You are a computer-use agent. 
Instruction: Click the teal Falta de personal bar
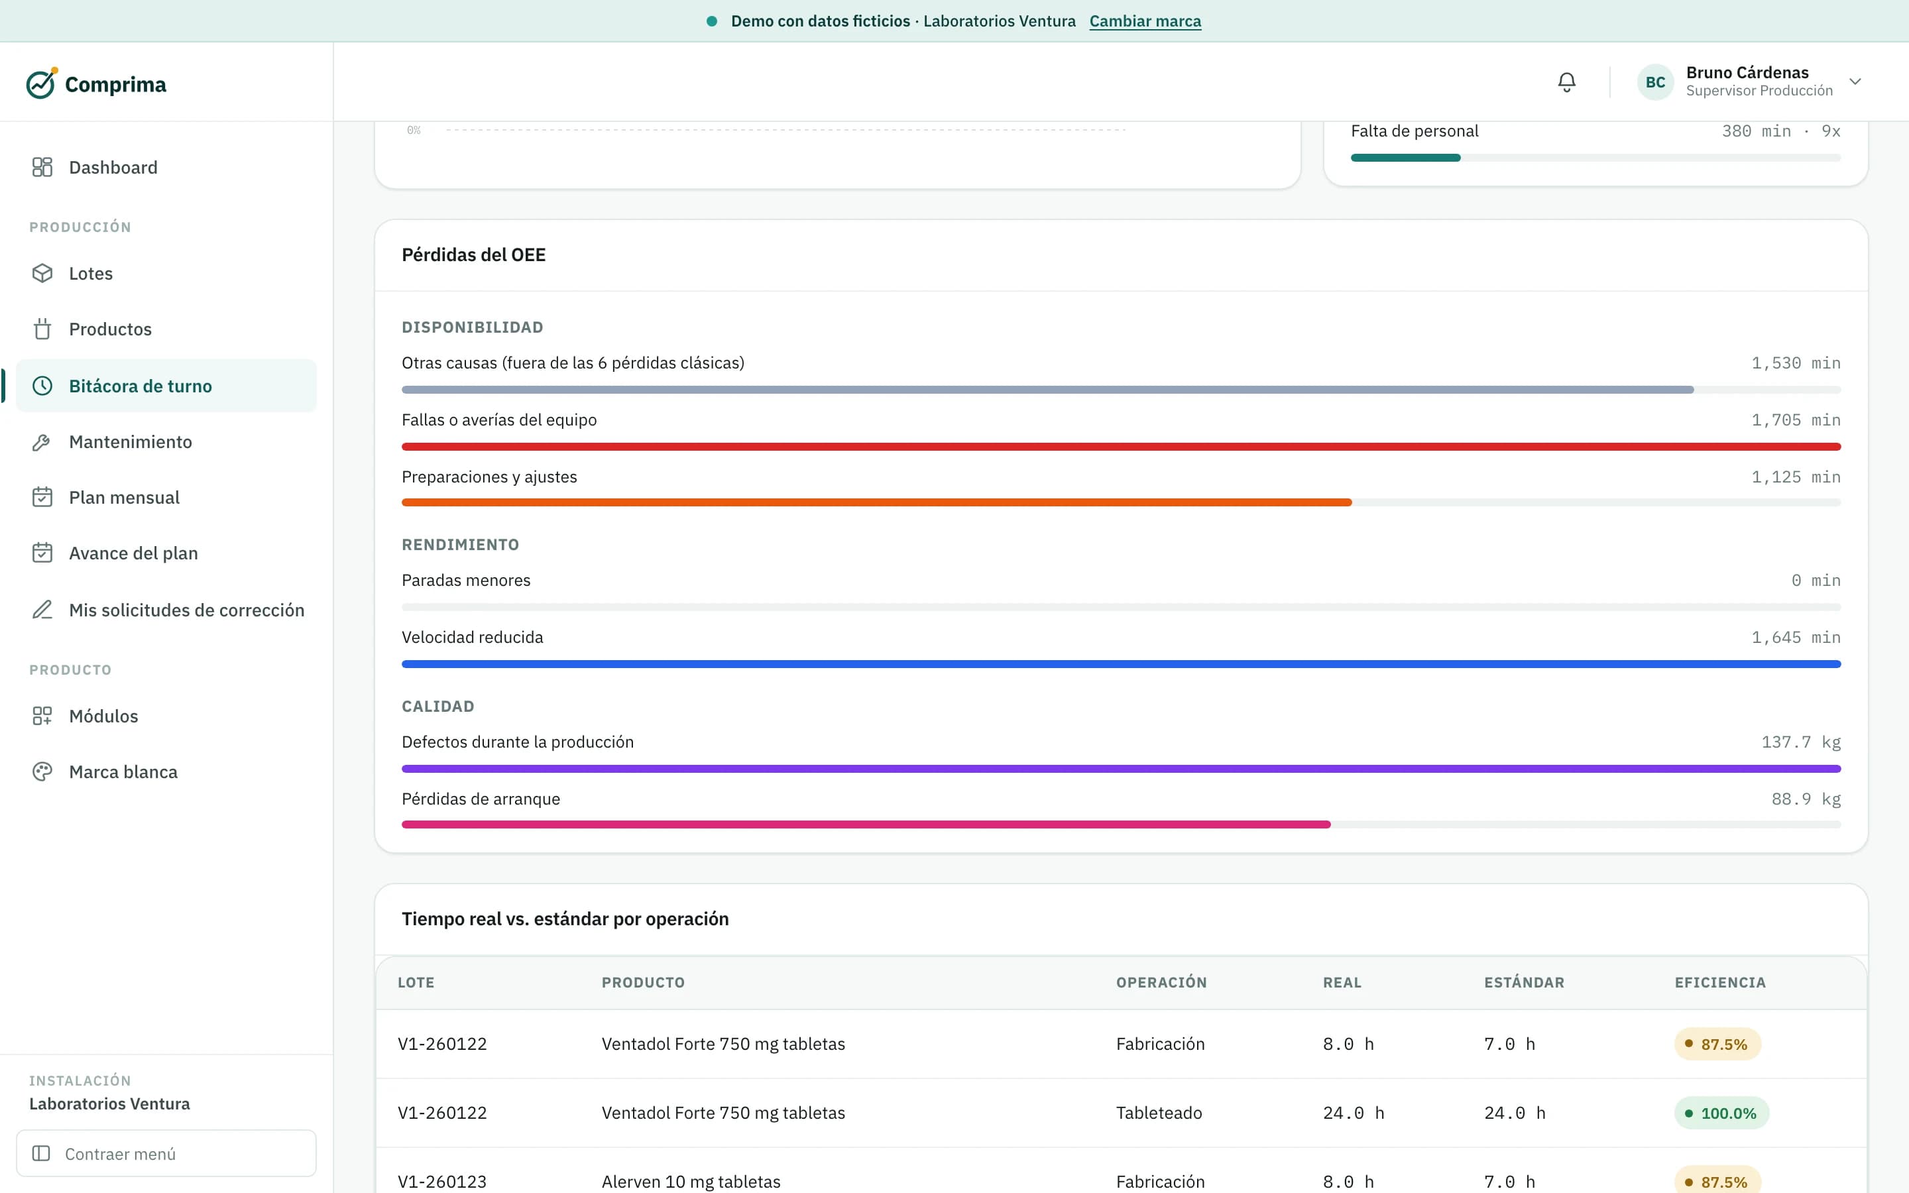pyautogui.click(x=1406, y=158)
